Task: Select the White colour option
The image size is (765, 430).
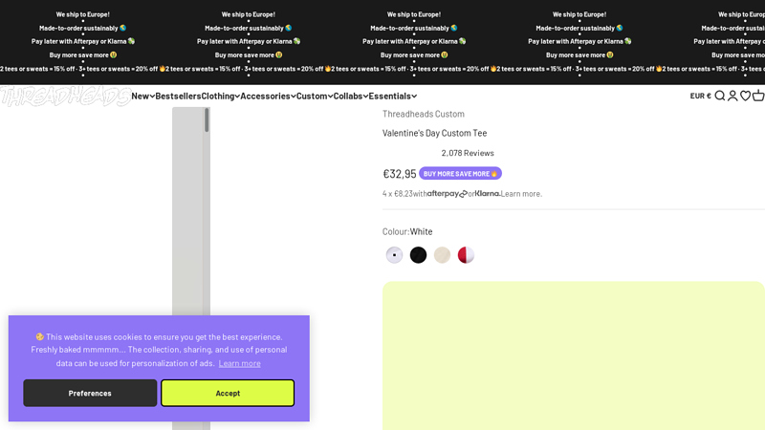Action: tap(394, 255)
